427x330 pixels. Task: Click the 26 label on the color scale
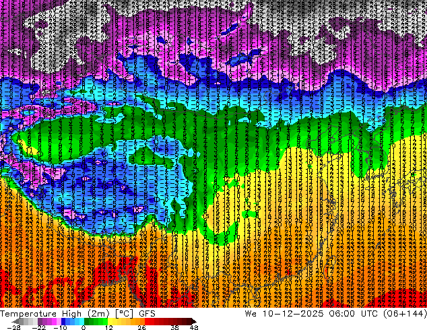(x=141, y=327)
